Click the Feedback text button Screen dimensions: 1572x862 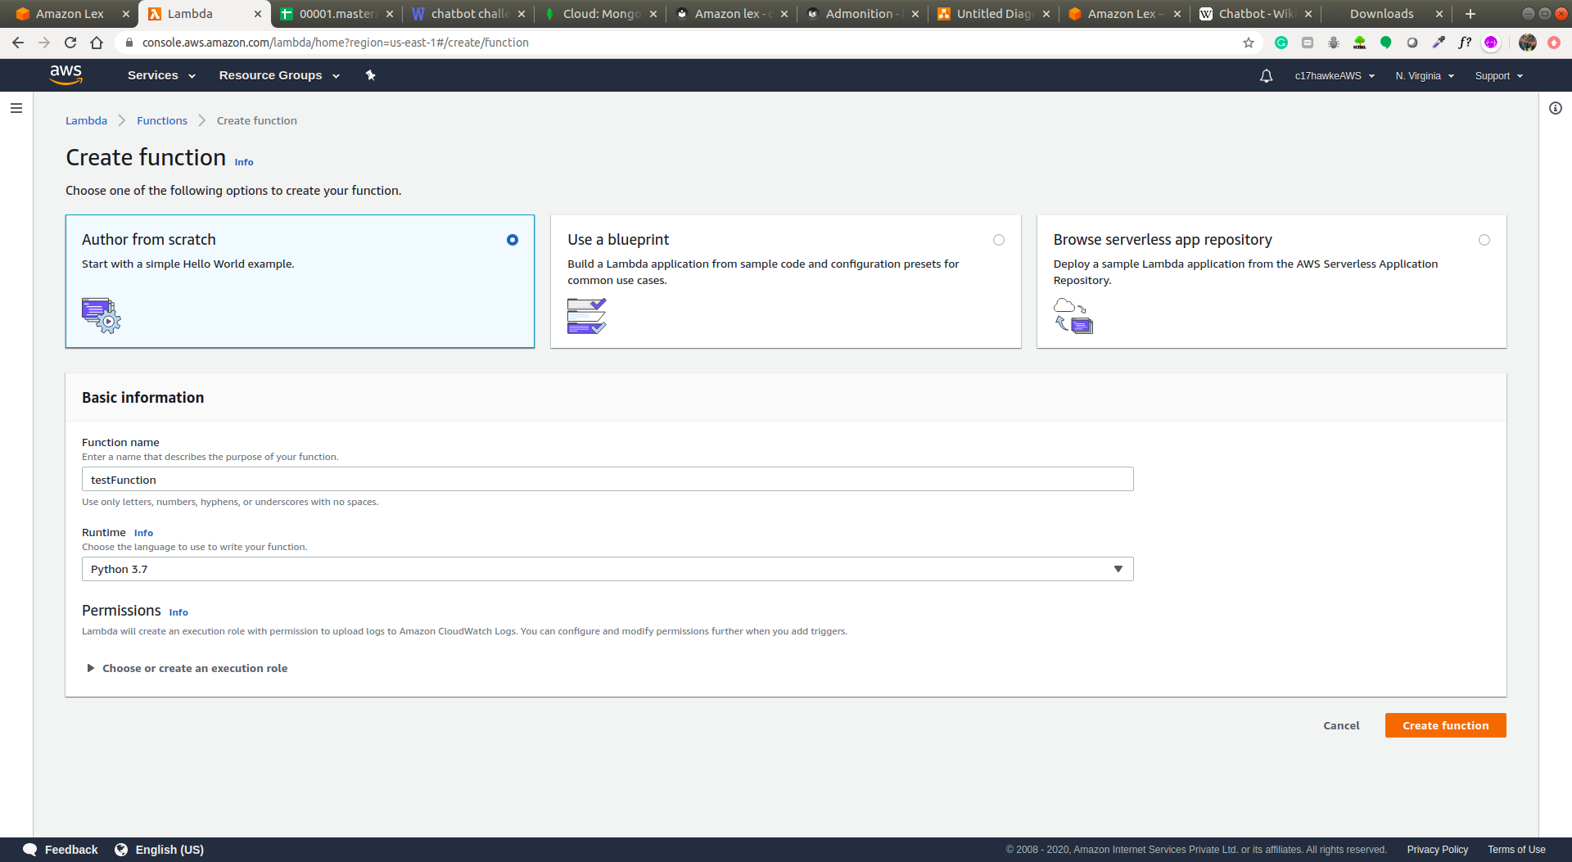pos(71,850)
